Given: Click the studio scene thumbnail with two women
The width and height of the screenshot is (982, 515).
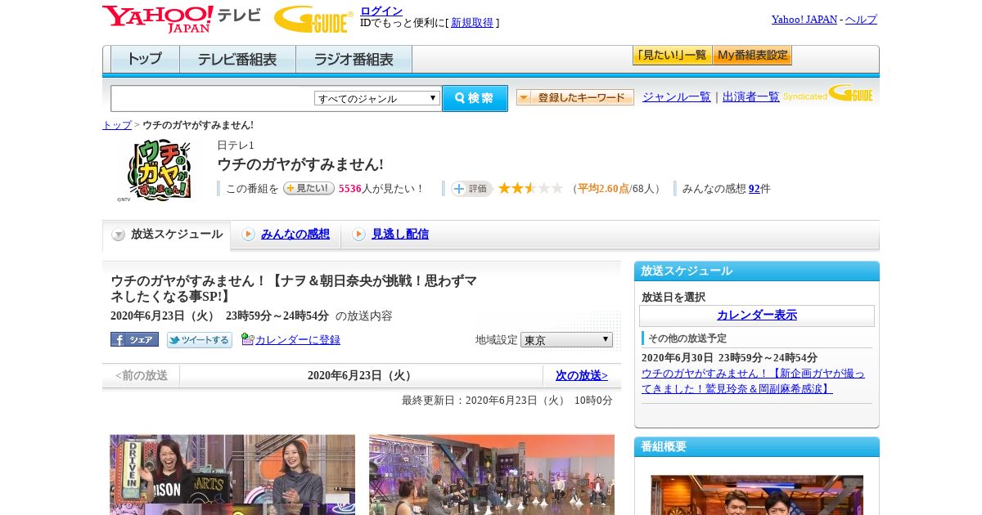Looking at the screenshot, I should [232, 475].
